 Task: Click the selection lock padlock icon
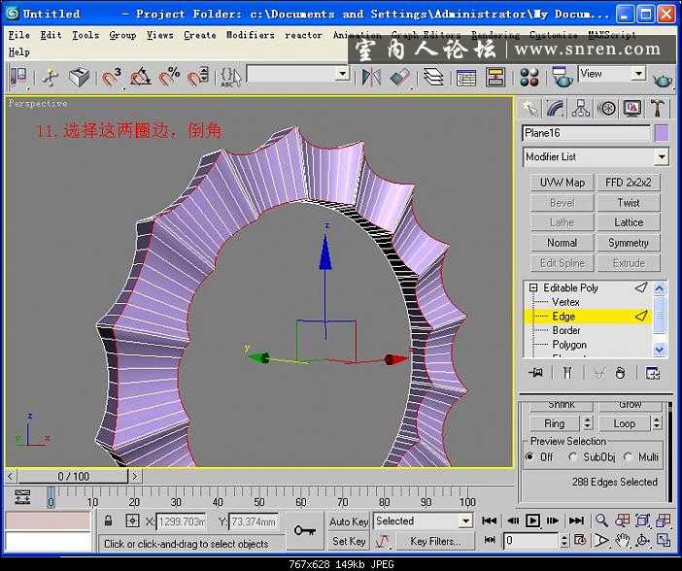109,521
